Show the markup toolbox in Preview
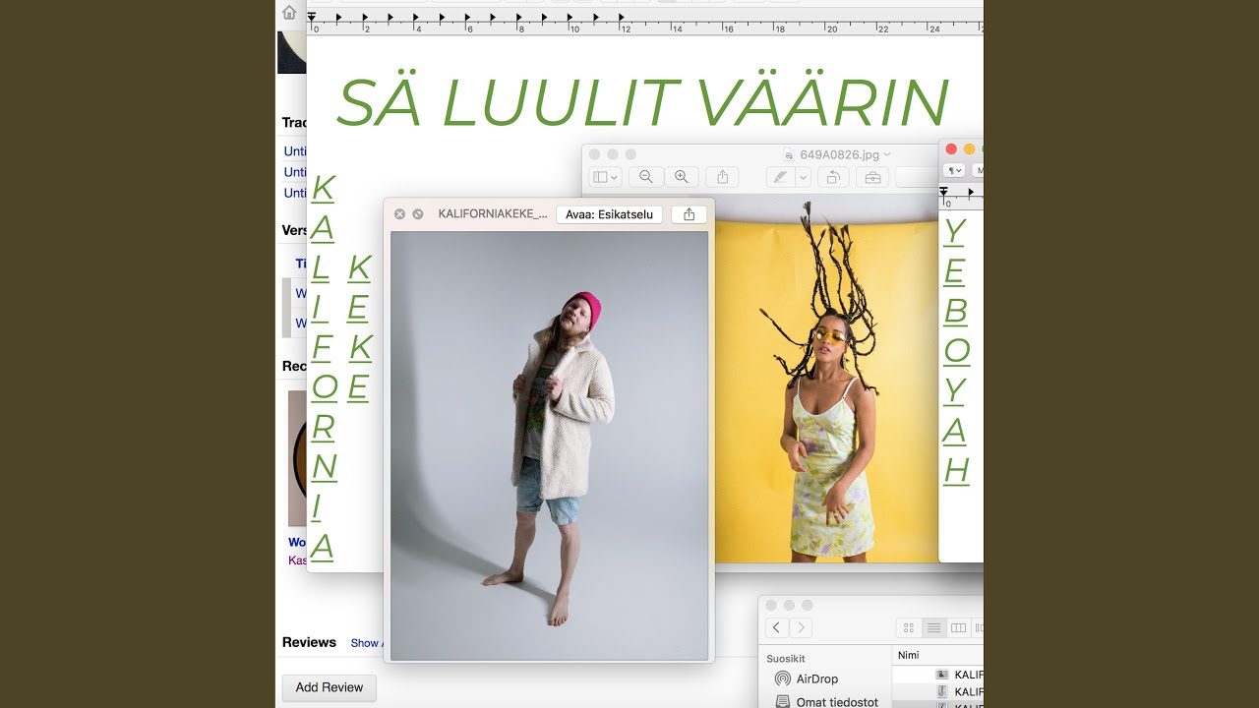The height and width of the screenshot is (708, 1259). click(871, 177)
